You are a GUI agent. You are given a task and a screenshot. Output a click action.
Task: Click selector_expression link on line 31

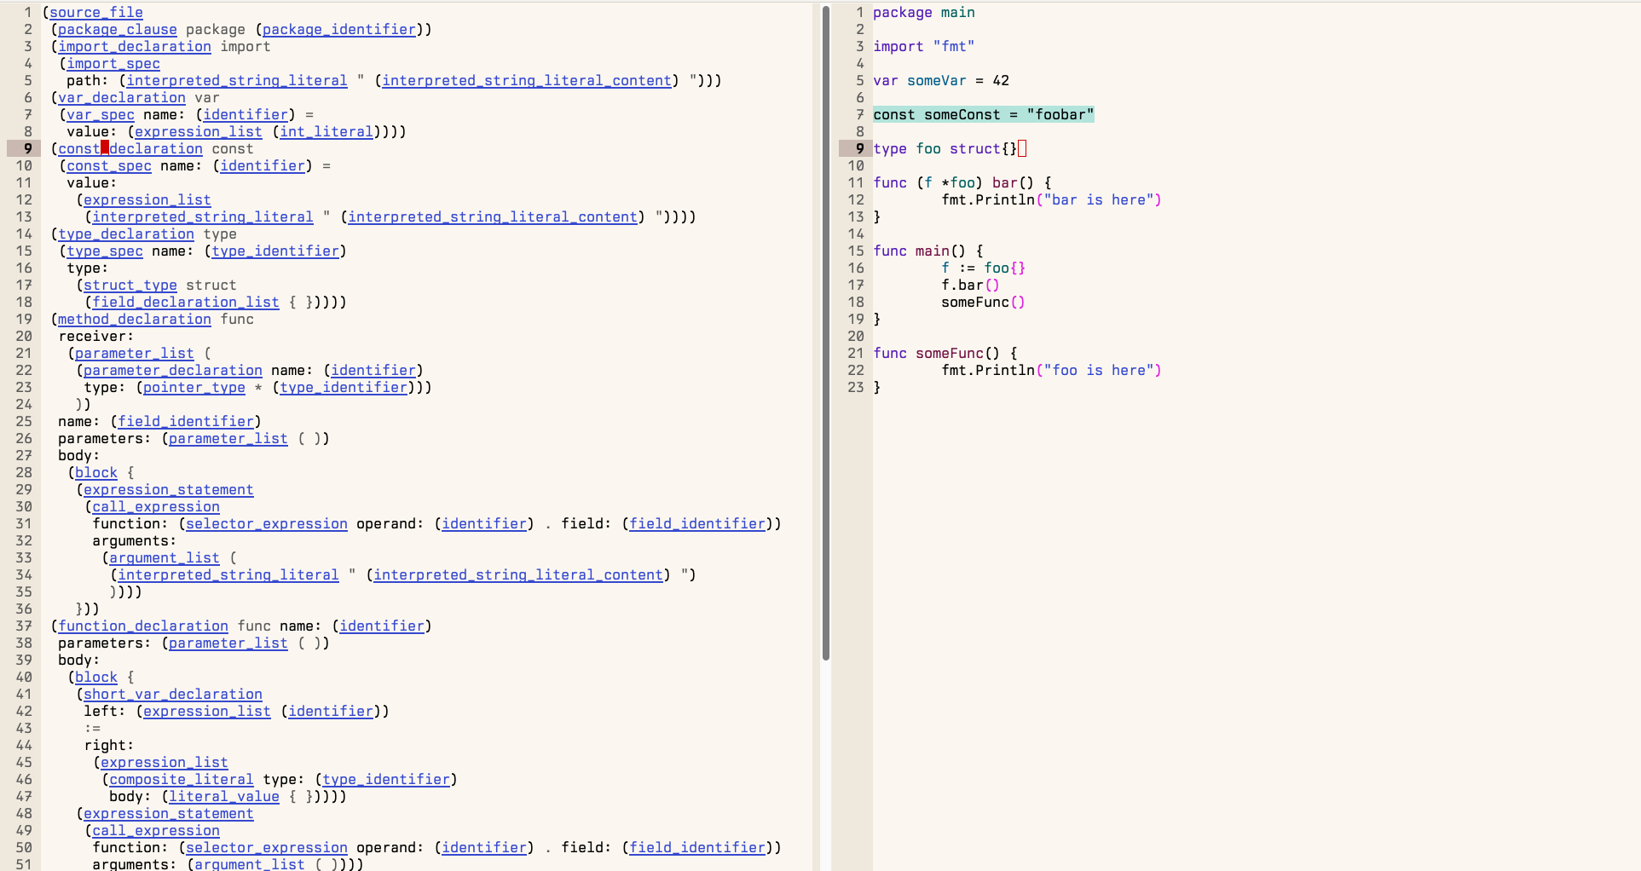[267, 524]
